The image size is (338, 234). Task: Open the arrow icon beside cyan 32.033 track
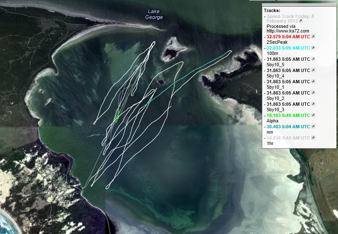(x=313, y=48)
